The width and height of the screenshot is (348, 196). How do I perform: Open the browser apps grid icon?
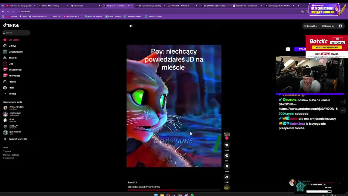pos(3,16)
